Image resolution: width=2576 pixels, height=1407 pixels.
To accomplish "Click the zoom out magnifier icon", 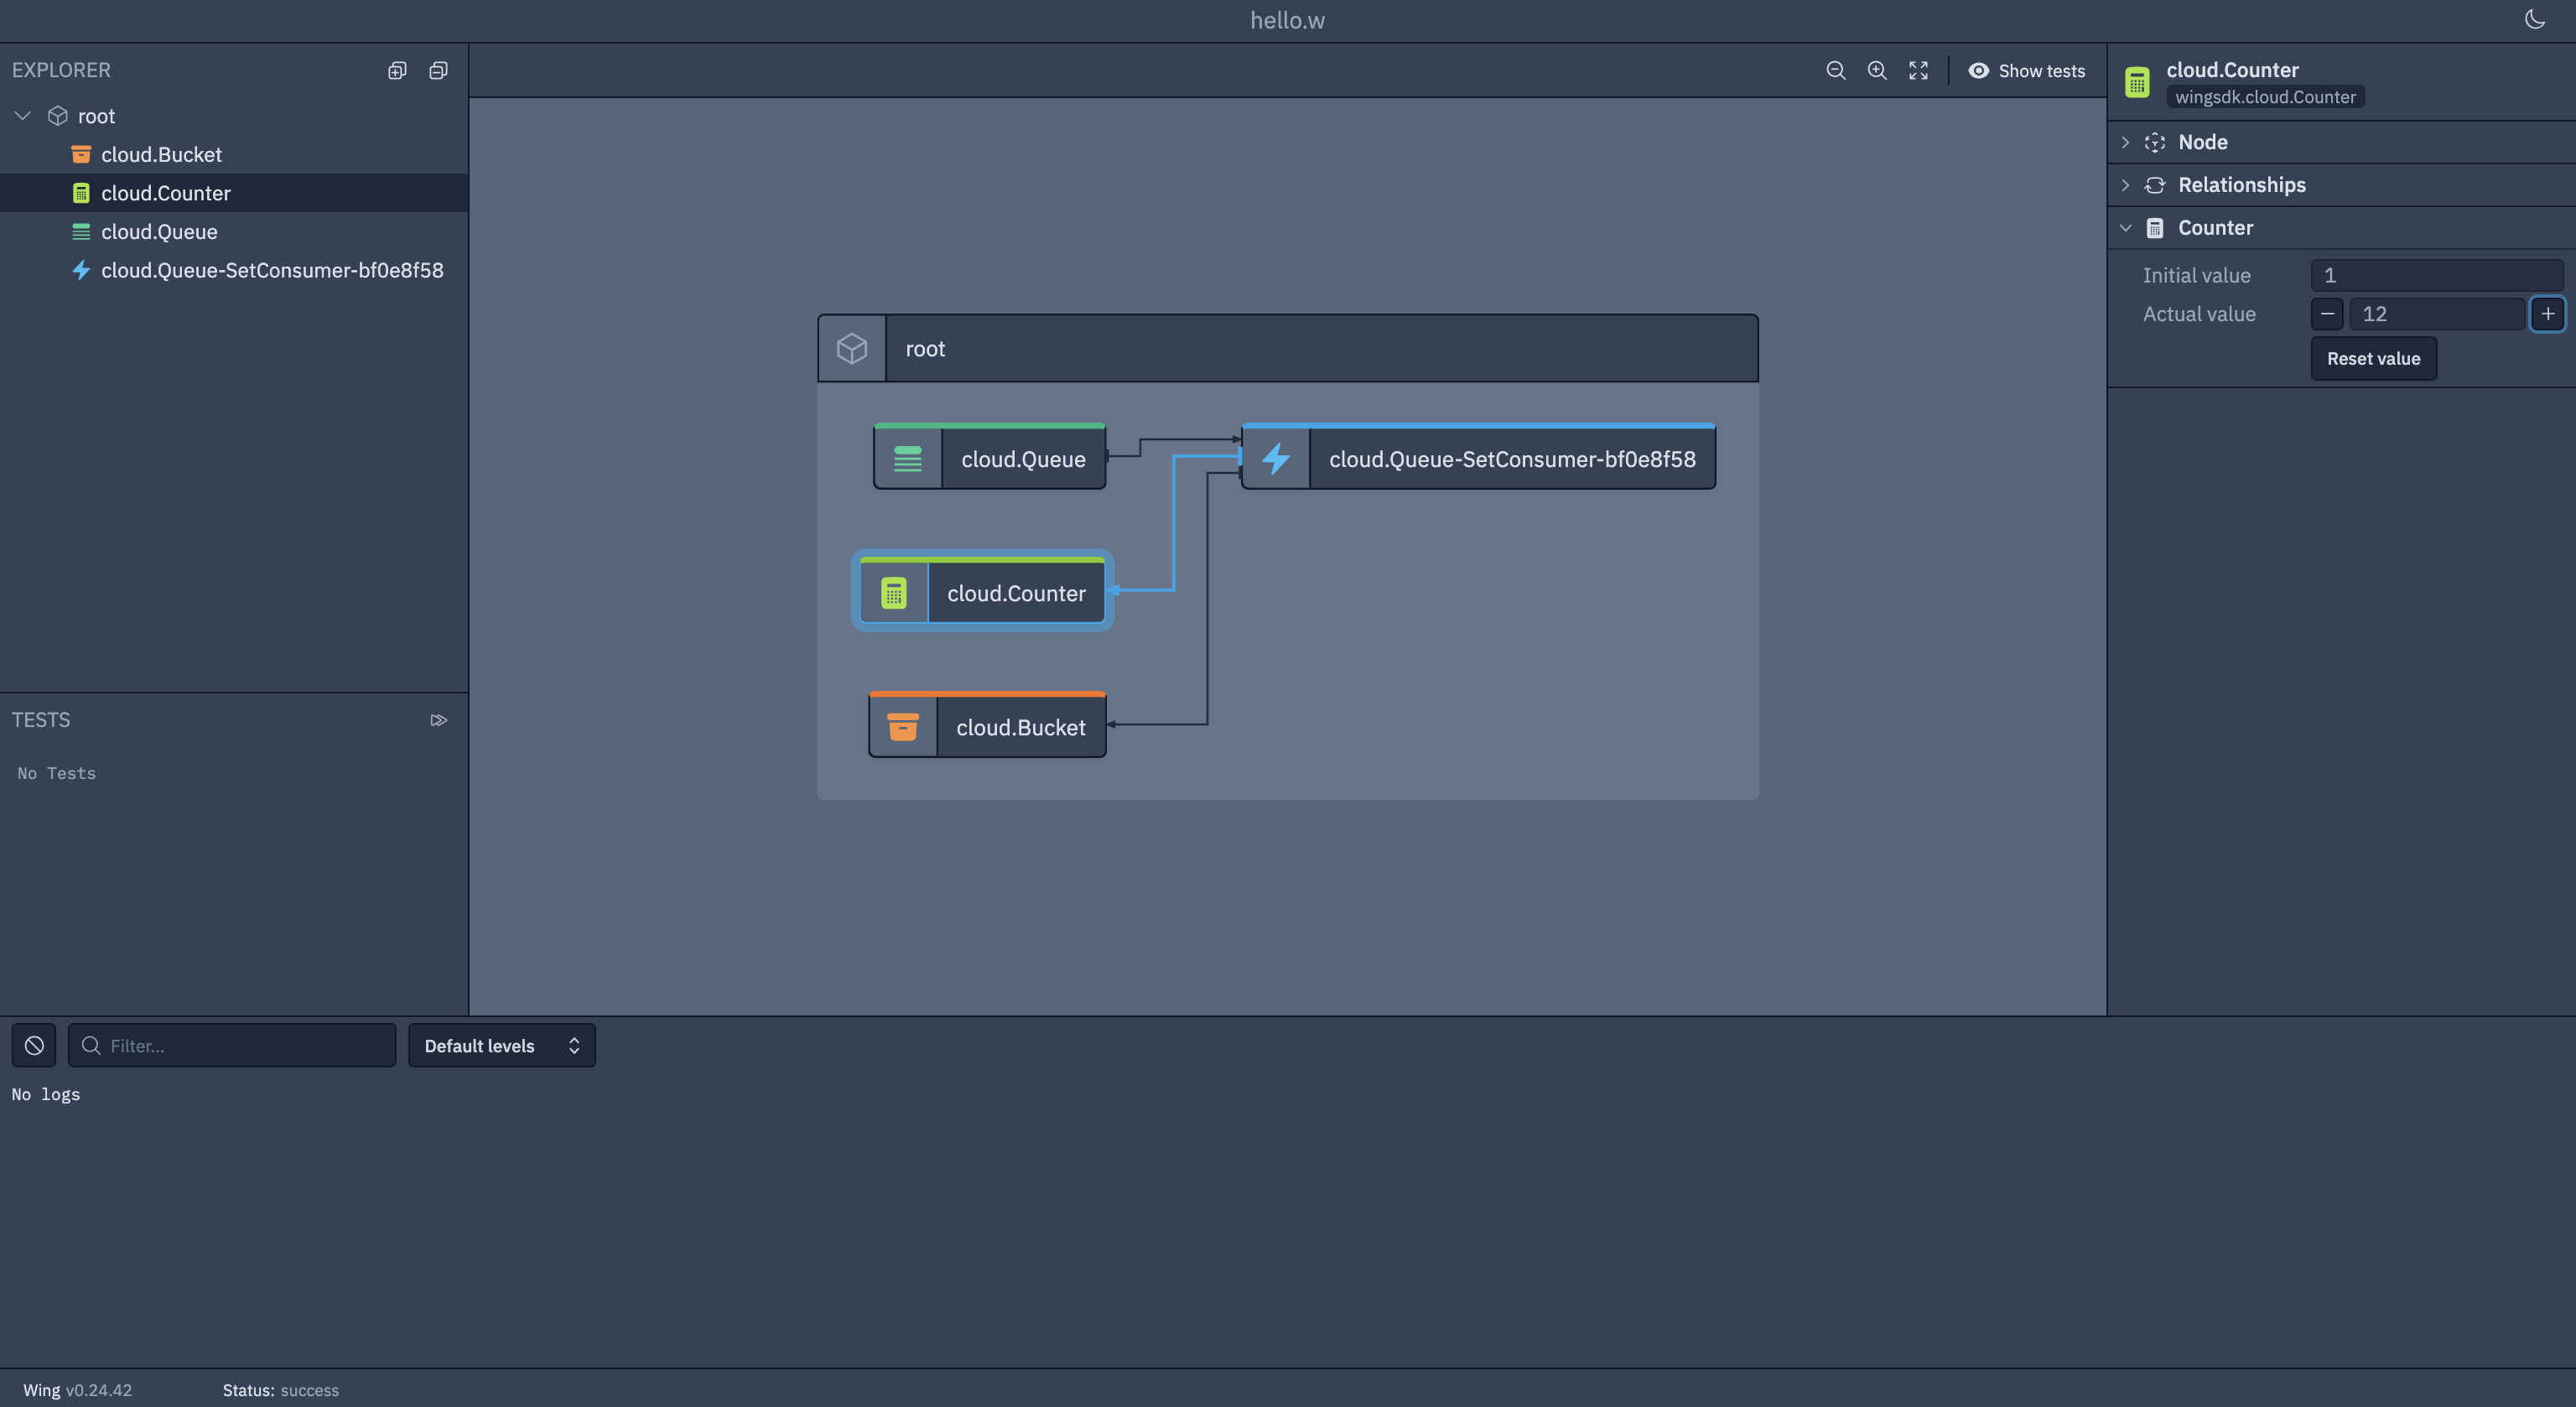I will (1835, 71).
